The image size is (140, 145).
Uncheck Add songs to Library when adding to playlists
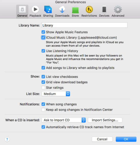coord(43,68)
